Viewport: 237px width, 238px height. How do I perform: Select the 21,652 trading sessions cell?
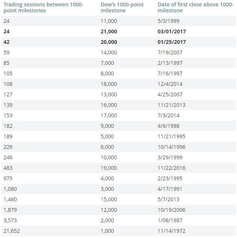click(x=11, y=231)
